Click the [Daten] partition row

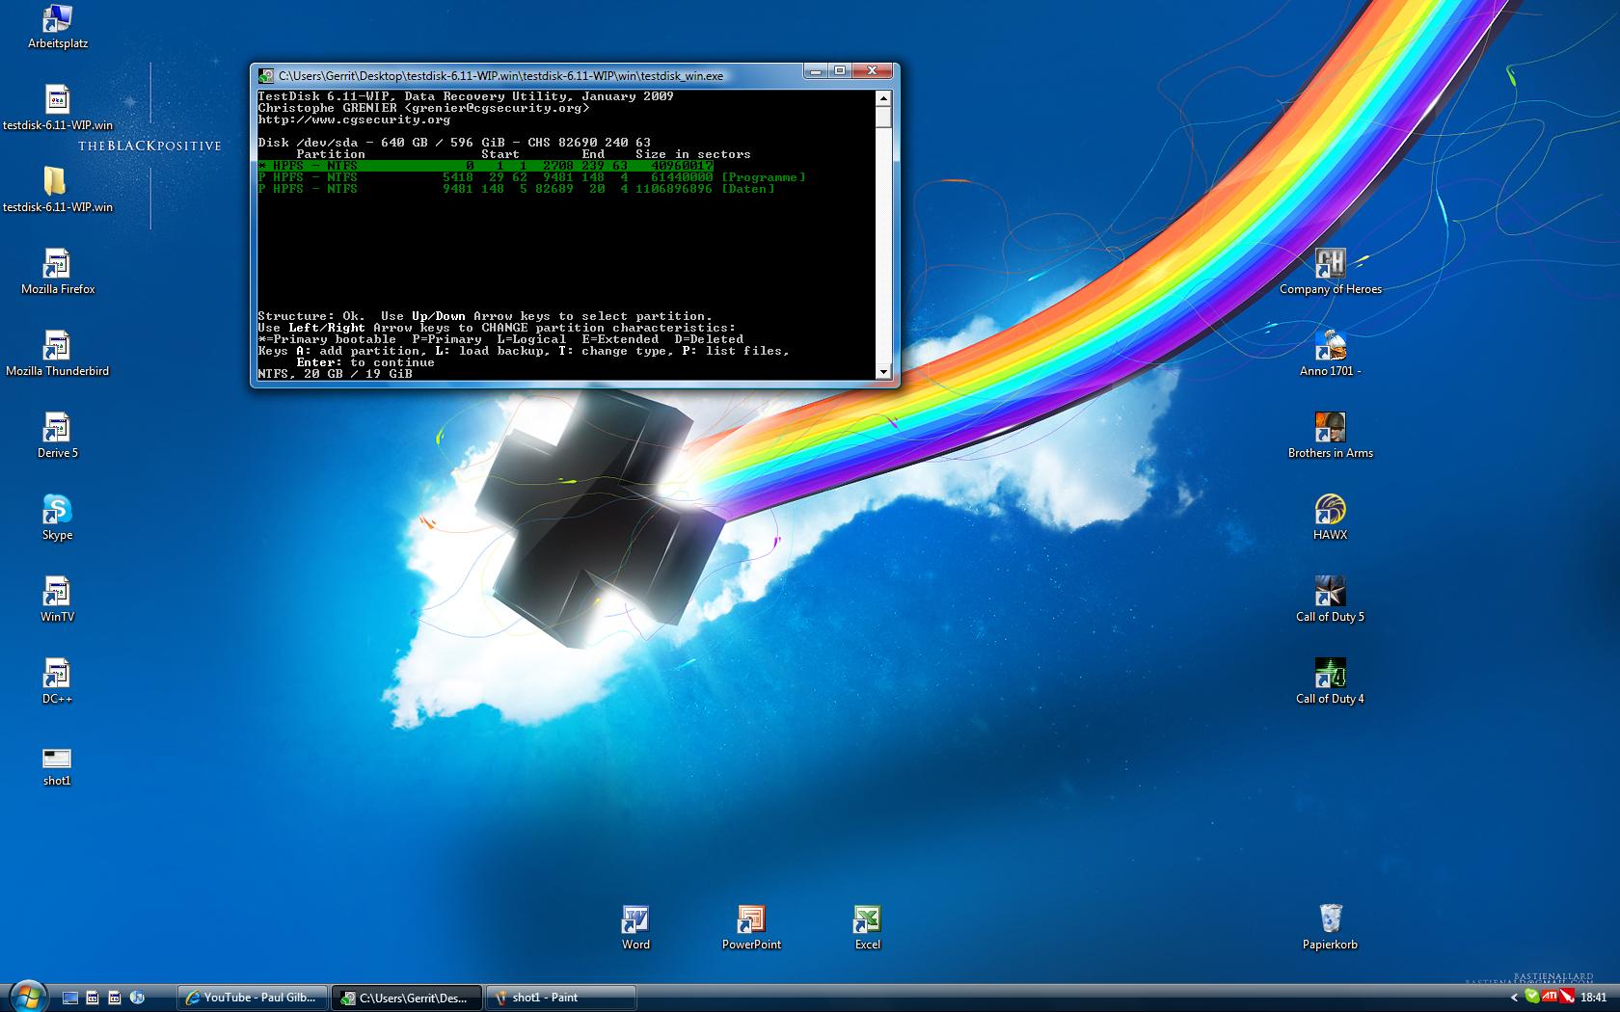[x=516, y=189]
